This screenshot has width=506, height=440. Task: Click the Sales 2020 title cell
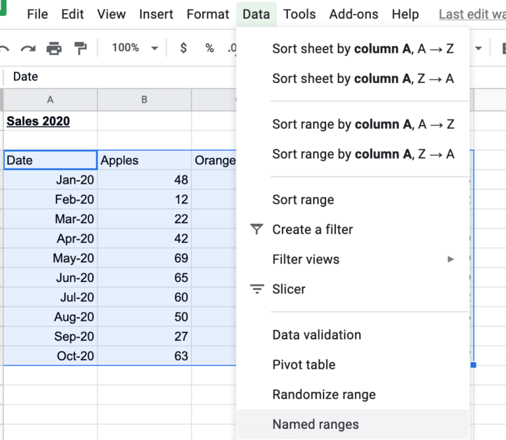click(x=50, y=121)
